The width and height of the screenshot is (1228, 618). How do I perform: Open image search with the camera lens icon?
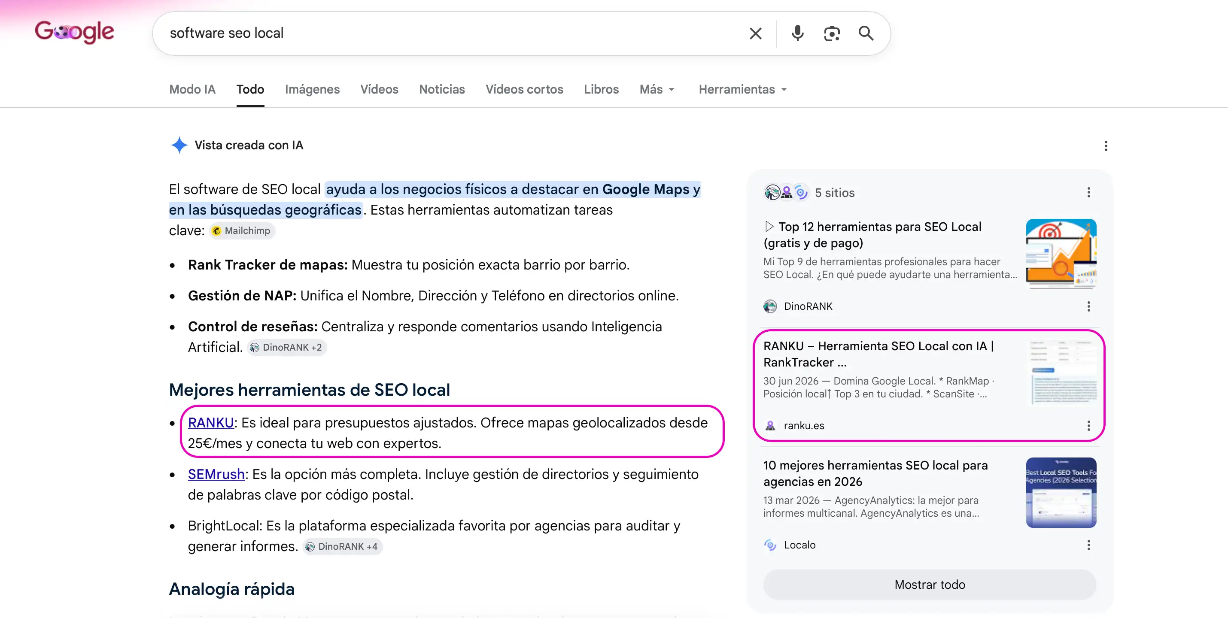click(832, 33)
